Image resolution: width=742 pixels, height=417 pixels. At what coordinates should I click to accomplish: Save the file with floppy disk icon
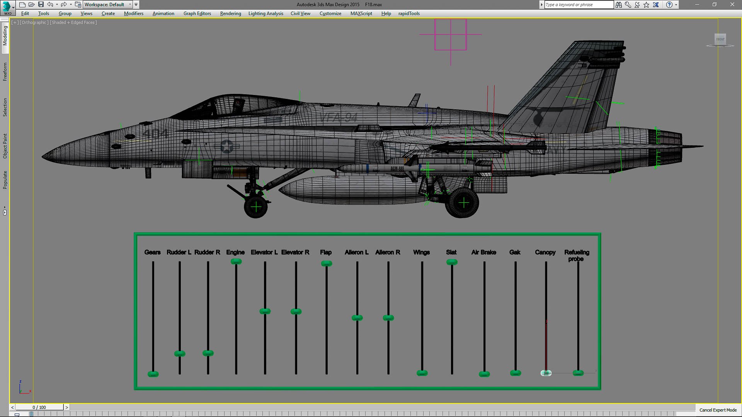[41, 5]
